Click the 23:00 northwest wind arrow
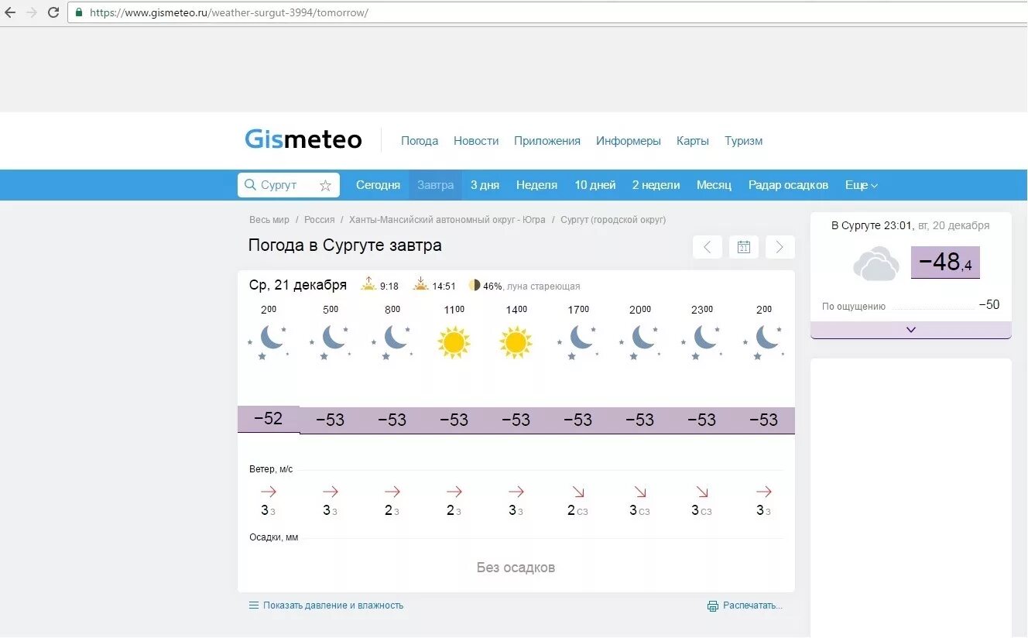The image size is (1028, 638). pyautogui.click(x=702, y=492)
